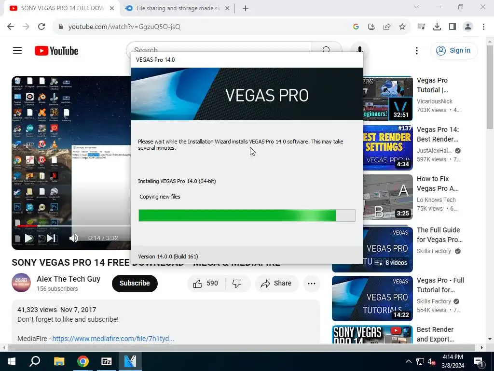Click the YouTube search field
Viewport: 494px width, 371px height.
pyautogui.click(x=219, y=47)
